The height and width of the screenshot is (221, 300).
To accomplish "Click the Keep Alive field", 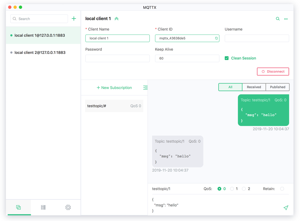I will [x=187, y=58].
